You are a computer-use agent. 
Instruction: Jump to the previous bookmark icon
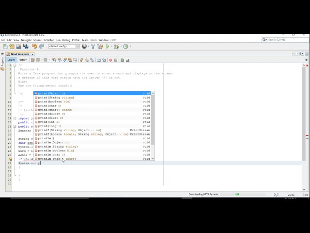click(82, 60)
